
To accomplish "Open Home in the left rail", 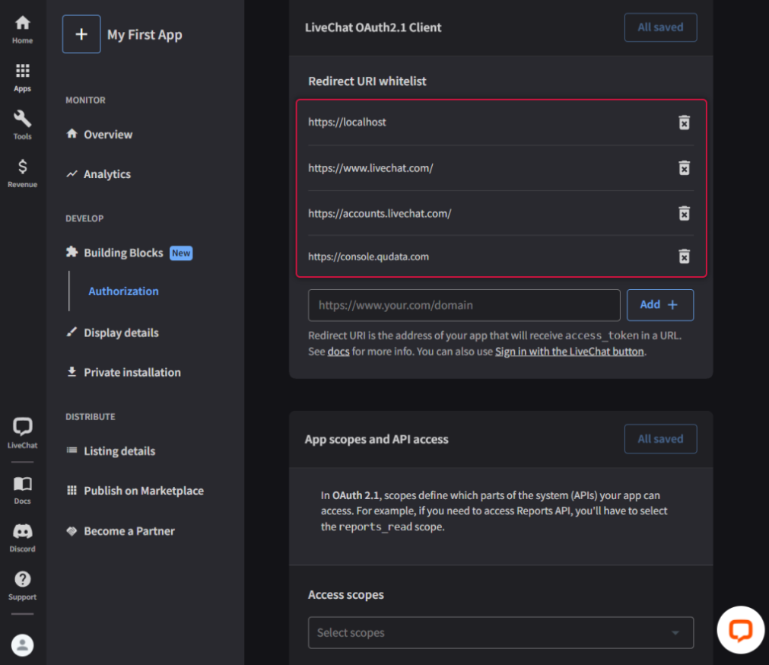I will point(23,29).
